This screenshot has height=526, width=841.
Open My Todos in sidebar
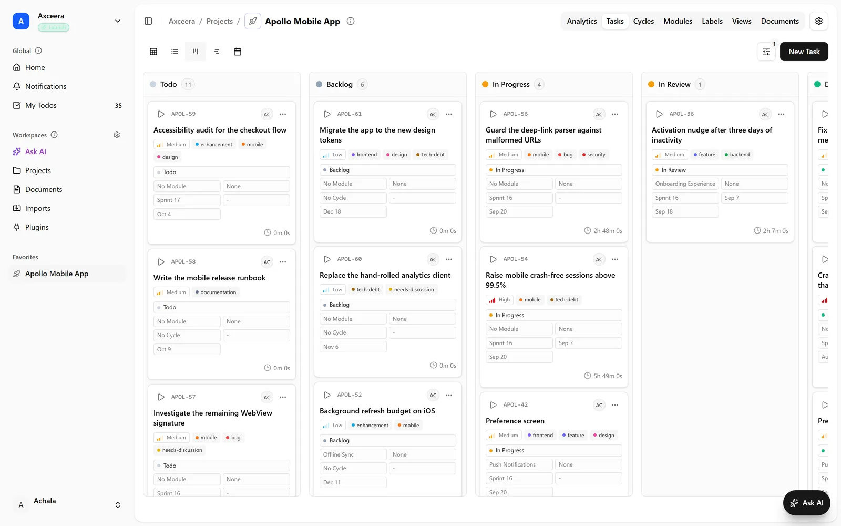tap(67, 105)
